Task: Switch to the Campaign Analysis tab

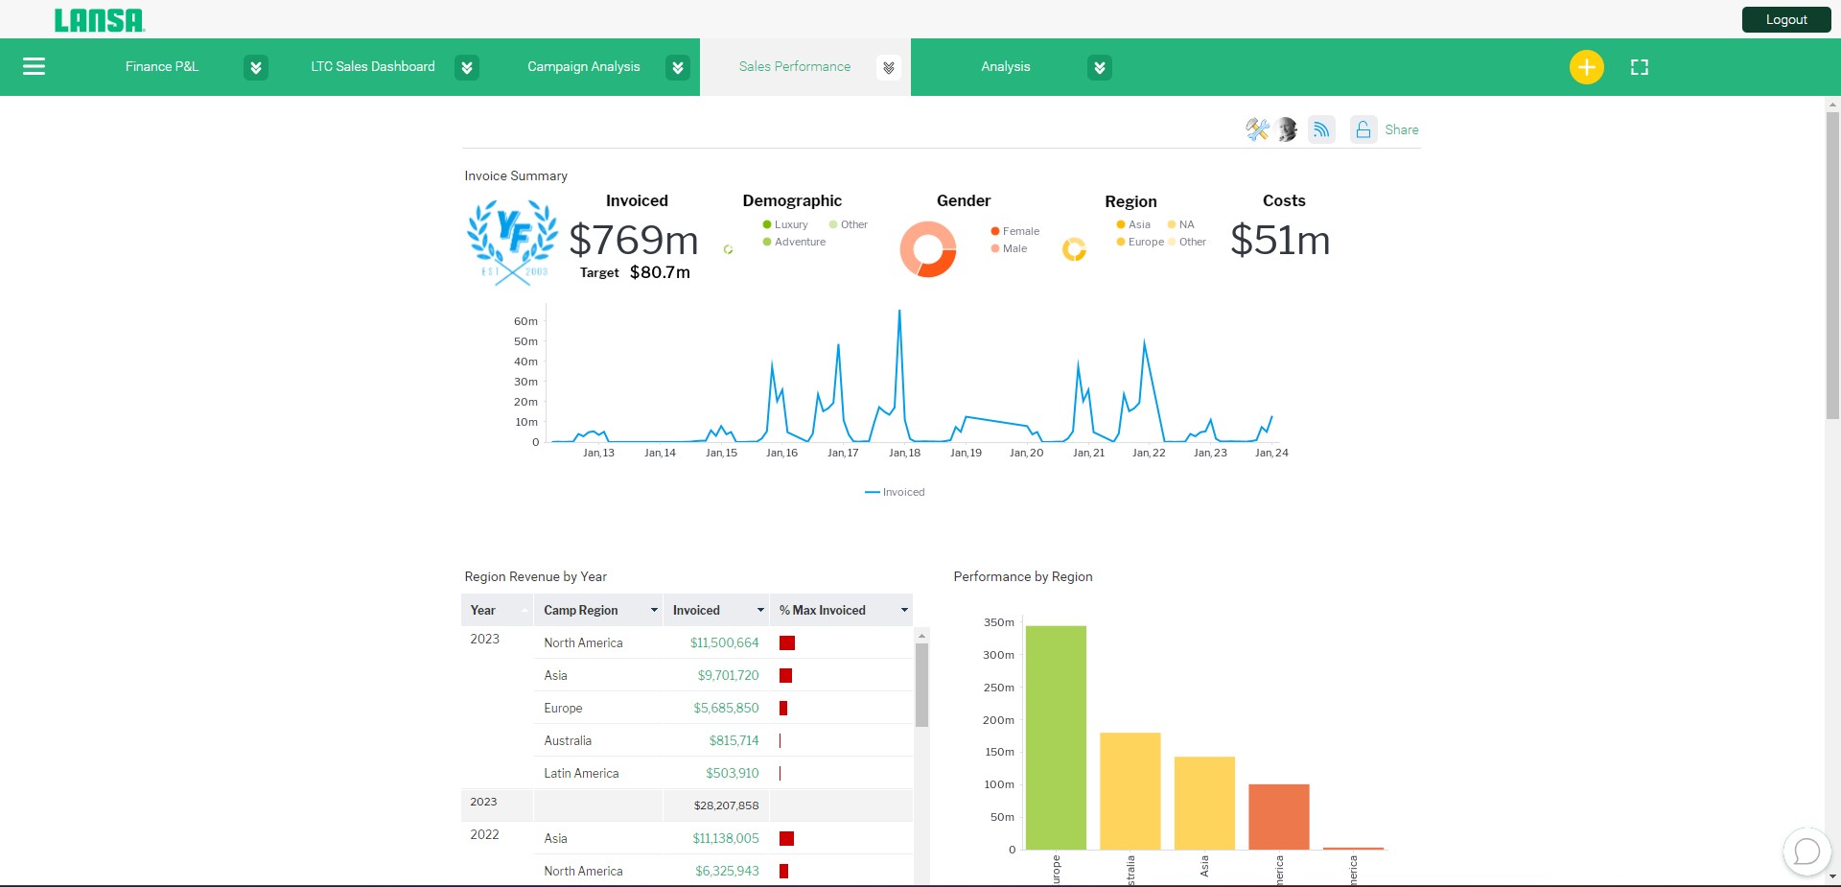Action: pyautogui.click(x=583, y=66)
